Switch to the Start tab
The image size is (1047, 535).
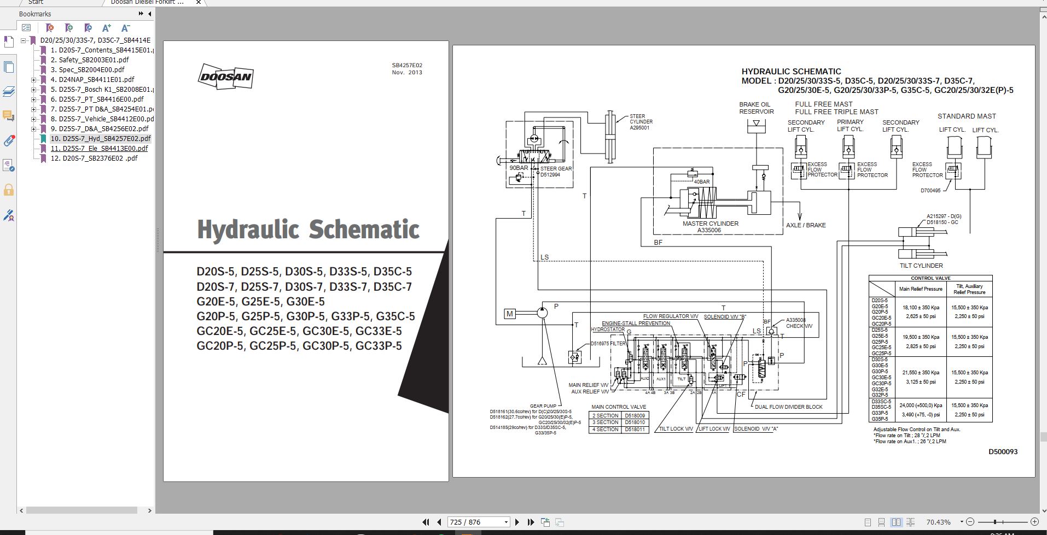click(36, 3)
